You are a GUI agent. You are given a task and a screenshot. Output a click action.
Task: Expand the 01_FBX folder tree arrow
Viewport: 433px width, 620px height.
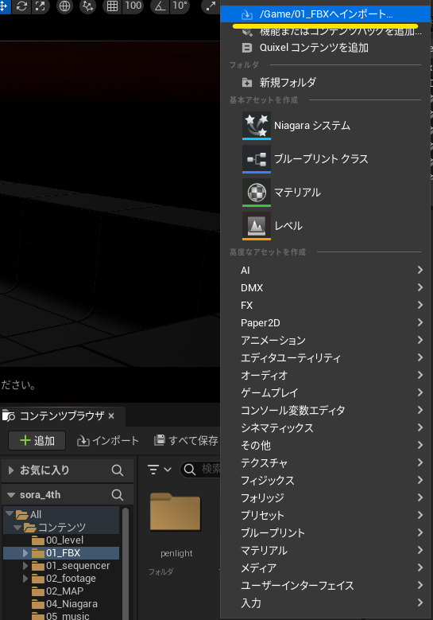point(25,553)
